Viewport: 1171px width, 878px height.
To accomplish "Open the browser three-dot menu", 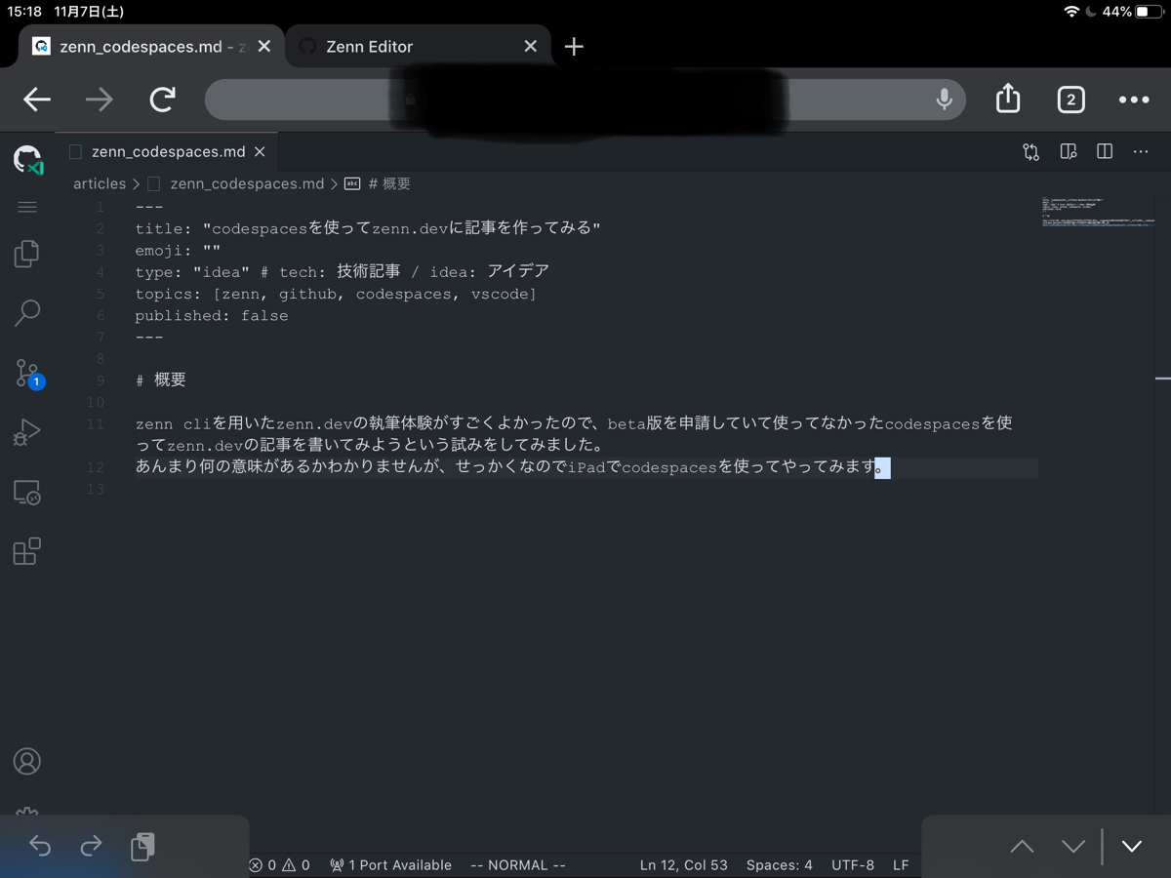I will tap(1134, 100).
